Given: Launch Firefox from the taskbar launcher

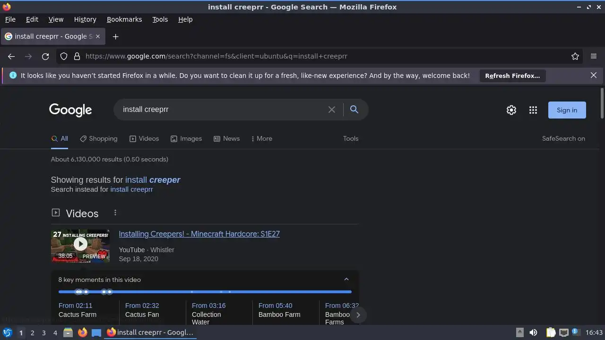Looking at the screenshot, I should coord(82,332).
